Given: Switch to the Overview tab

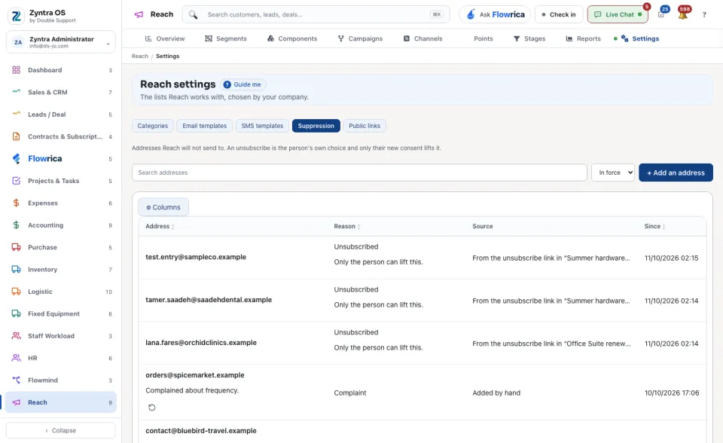Looking at the screenshot, I should 165,38.
